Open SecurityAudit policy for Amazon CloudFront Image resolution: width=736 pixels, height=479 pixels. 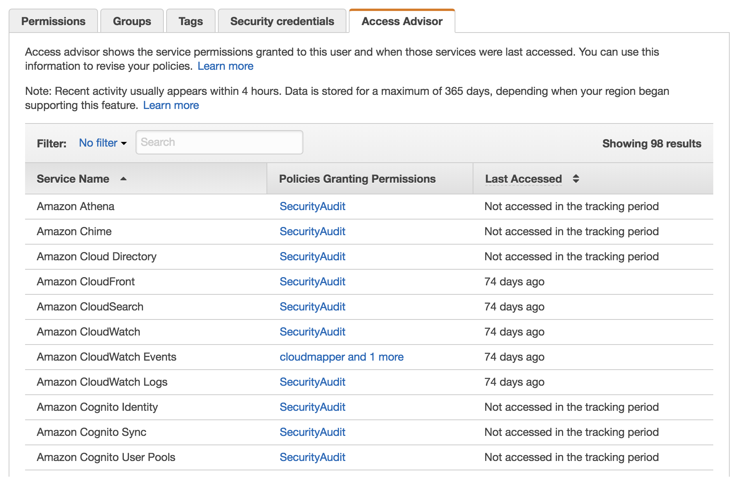(x=312, y=282)
